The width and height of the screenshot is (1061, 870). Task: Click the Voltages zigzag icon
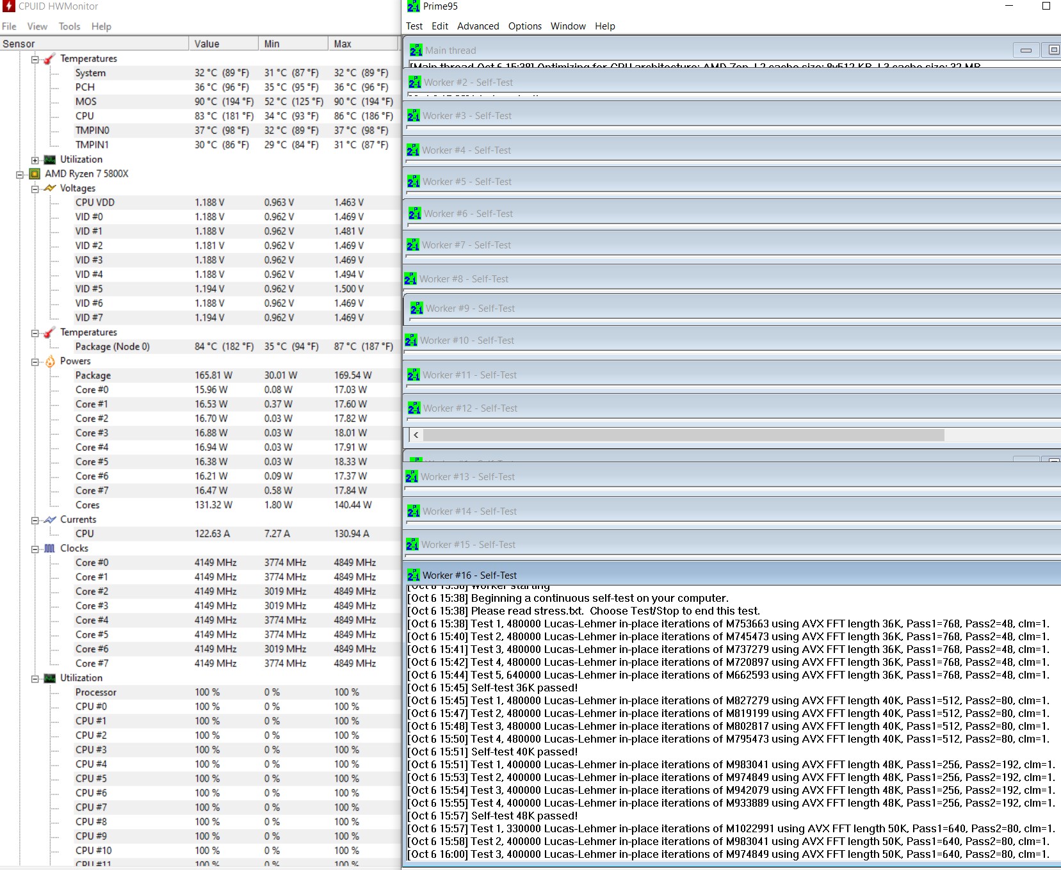click(x=50, y=188)
